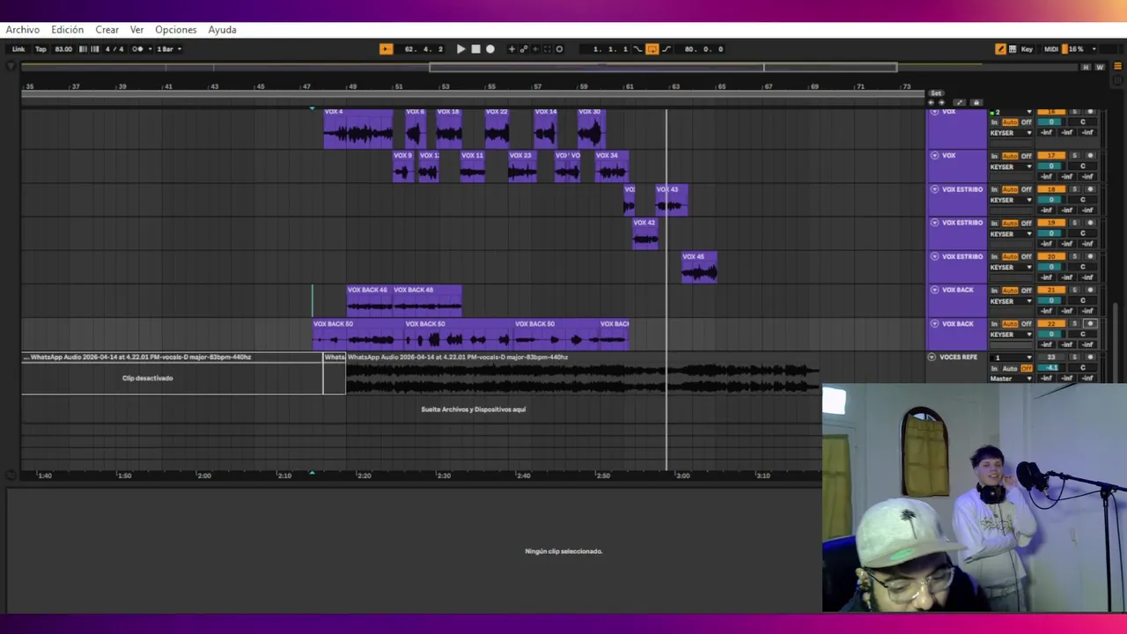Toggle track activator 23 on VOCES REFE
This screenshot has height=634, width=1127.
click(1051, 357)
